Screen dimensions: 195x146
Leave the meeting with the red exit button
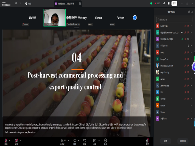click(x=148, y=142)
